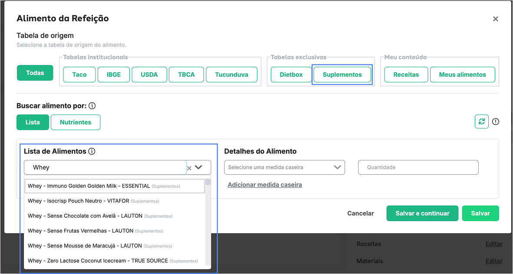The height and width of the screenshot is (274, 513).
Task: Choose the Suplementos table
Action: [342, 75]
